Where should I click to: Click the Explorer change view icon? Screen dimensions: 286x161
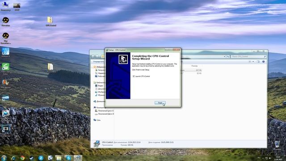(x=250, y=62)
